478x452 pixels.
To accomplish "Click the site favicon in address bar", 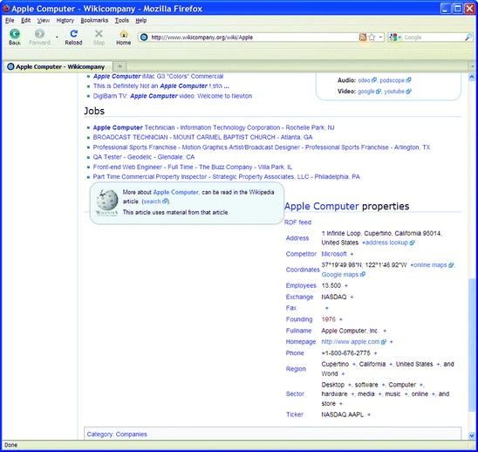I will pos(144,38).
